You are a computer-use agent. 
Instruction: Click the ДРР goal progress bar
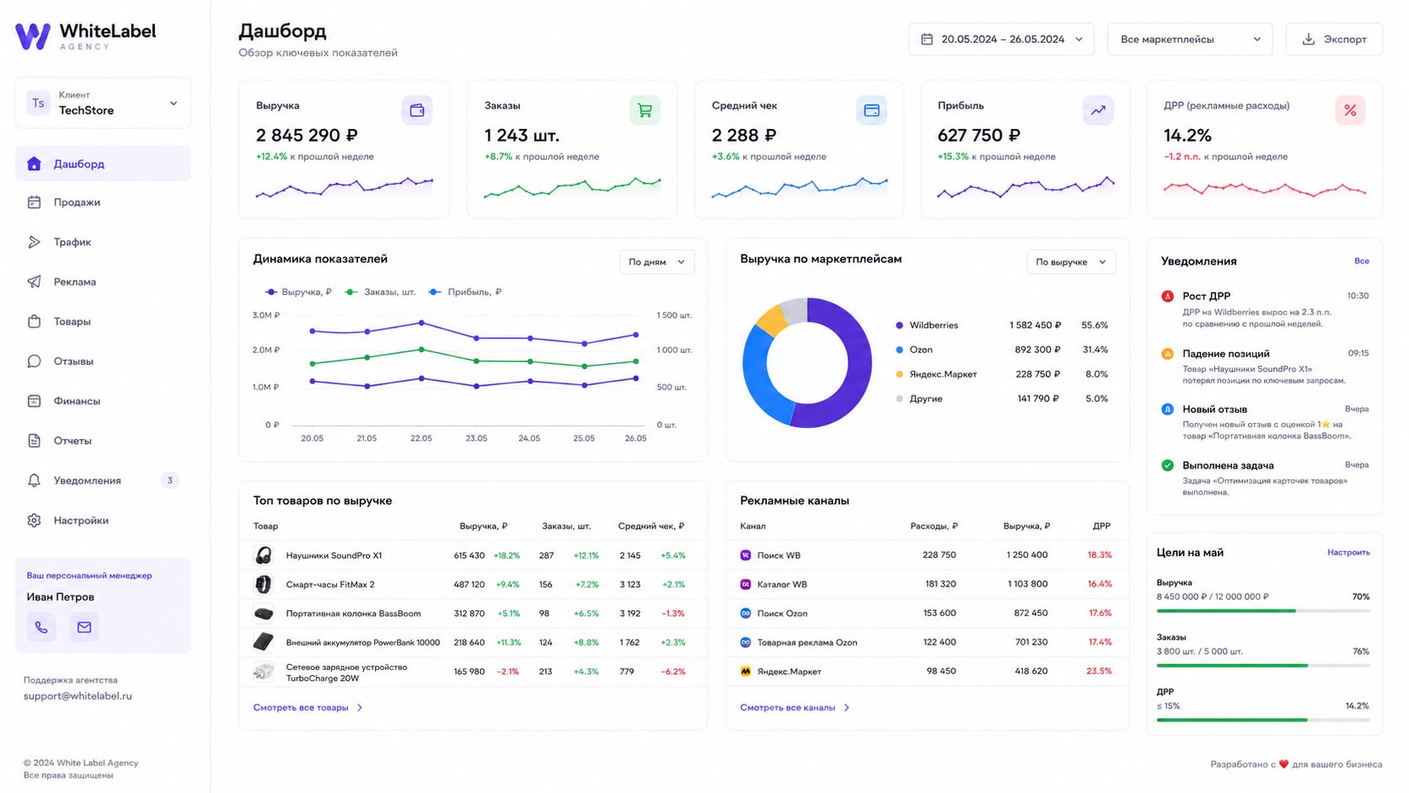pyautogui.click(x=1263, y=721)
